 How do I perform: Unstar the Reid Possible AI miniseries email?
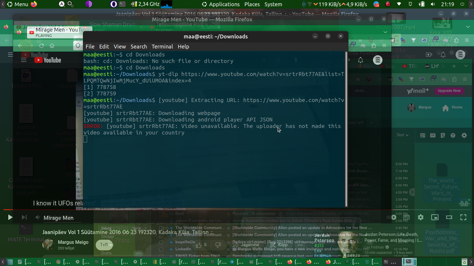(228, 214)
